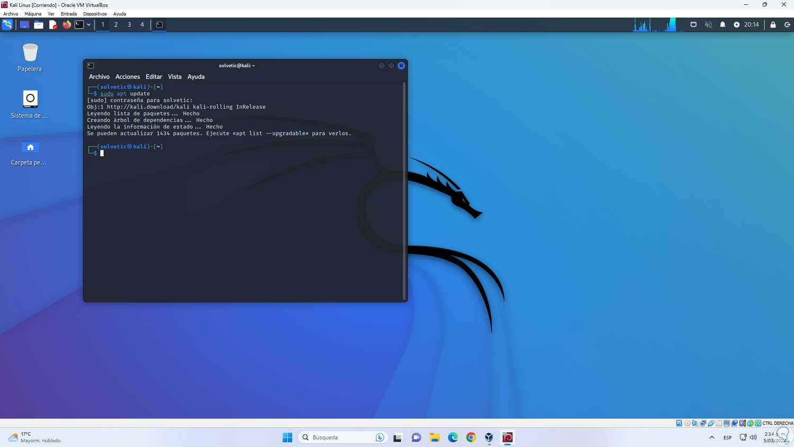Toggle the muted volume icon in Kali panel
The width and height of the screenshot is (794, 447).
click(x=708, y=24)
